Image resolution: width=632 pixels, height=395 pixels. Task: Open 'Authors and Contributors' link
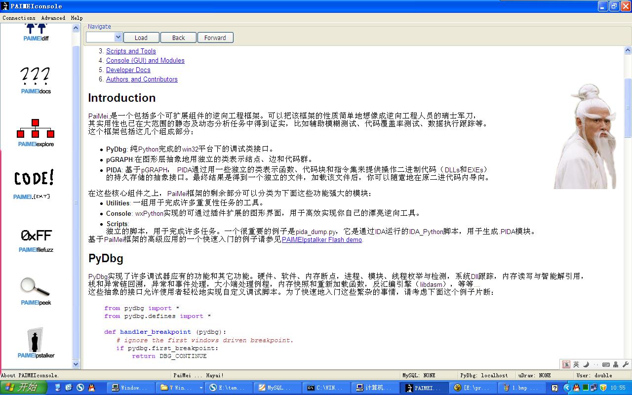142,79
